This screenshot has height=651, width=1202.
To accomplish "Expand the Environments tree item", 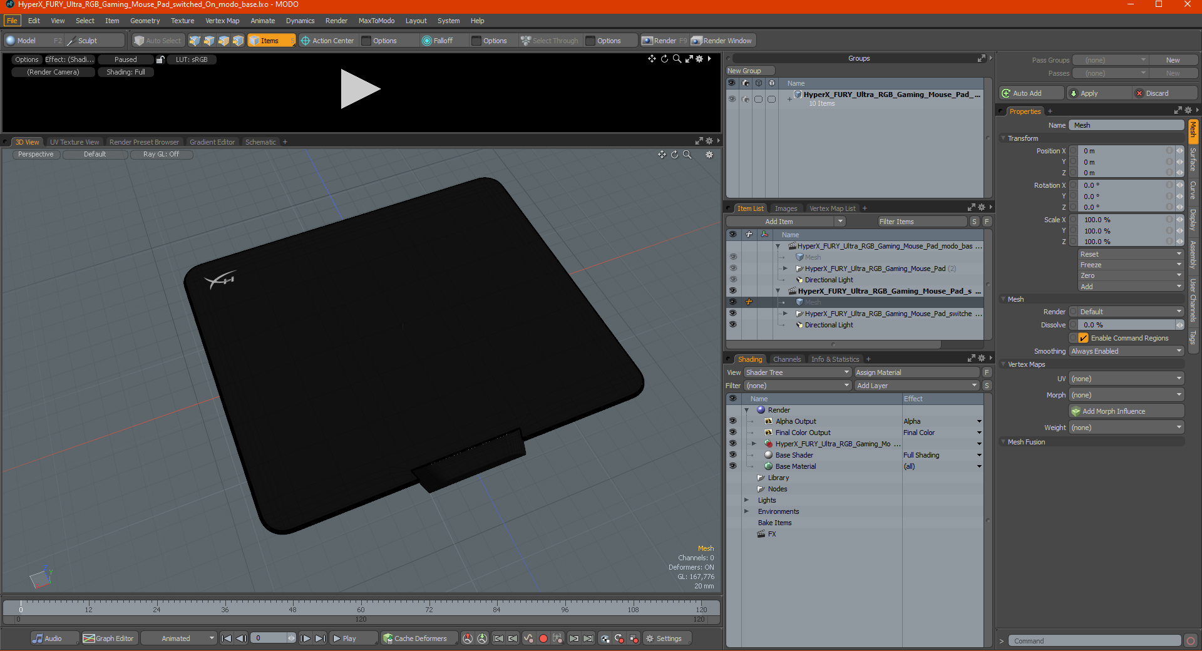I will 746,511.
